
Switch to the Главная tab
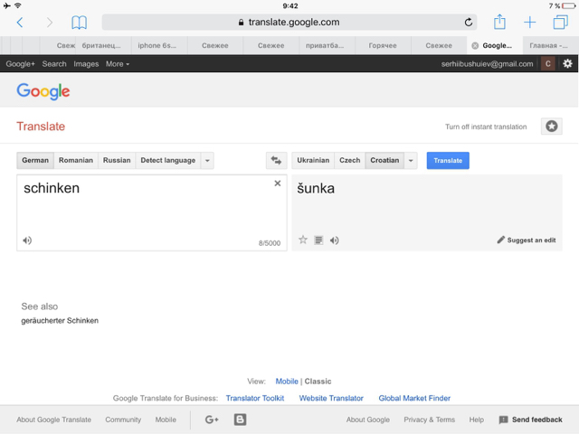pyautogui.click(x=549, y=46)
